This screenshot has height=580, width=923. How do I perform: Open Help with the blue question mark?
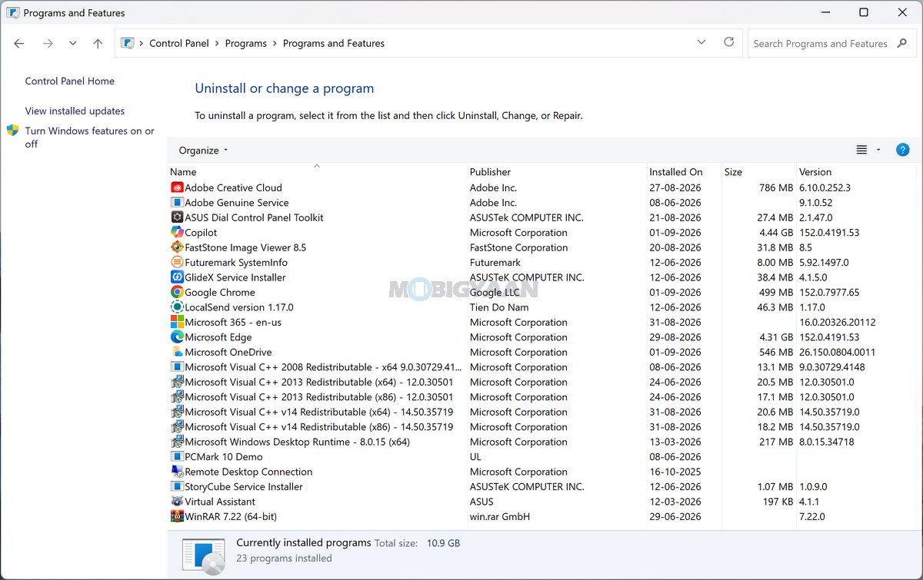click(x=903, y=150)
